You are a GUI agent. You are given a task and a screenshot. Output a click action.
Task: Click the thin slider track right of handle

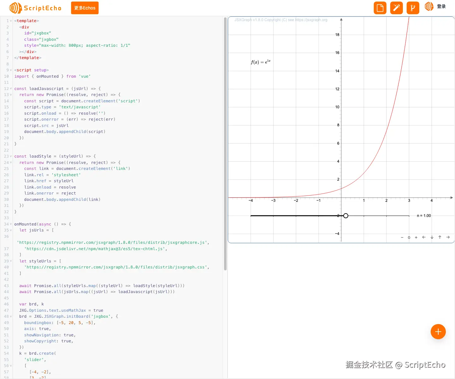click(379, 216)
